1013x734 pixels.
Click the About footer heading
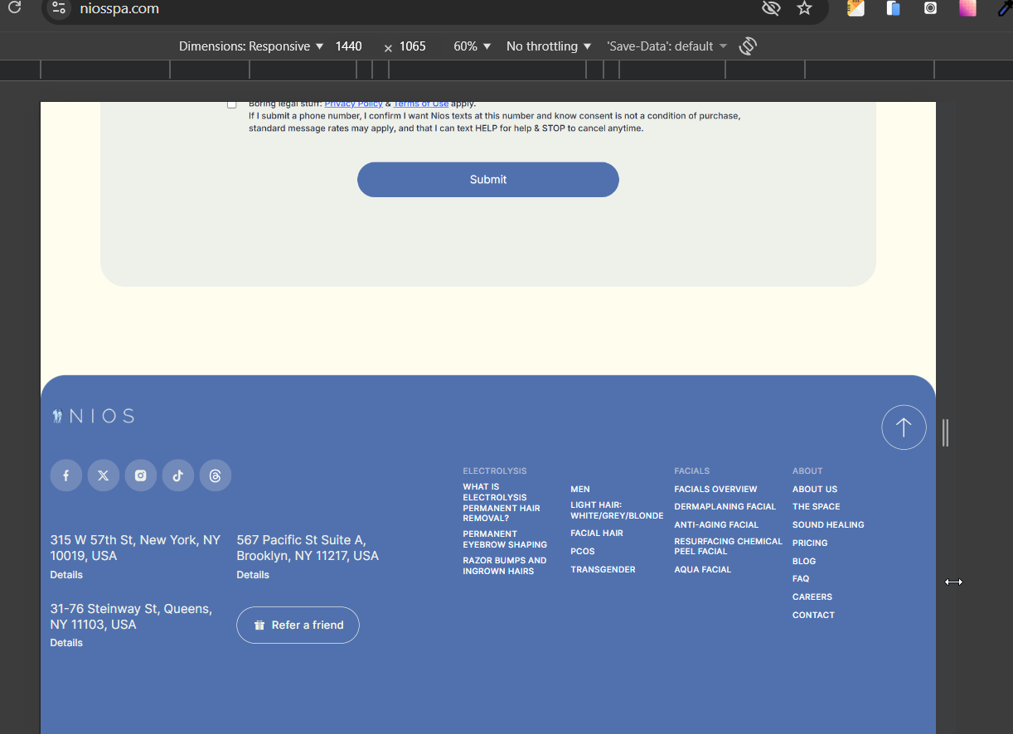point(807,471)
